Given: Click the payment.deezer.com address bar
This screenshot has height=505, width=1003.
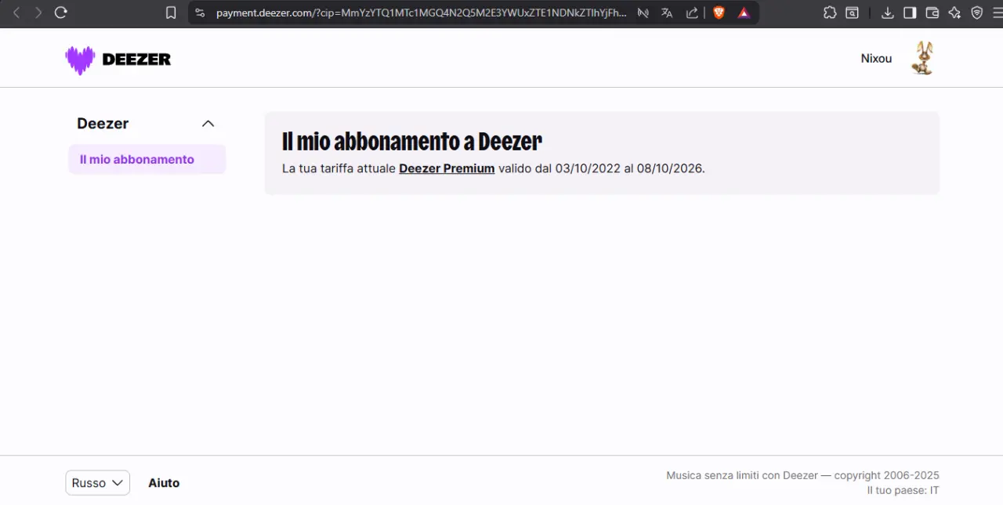Looking at the screenshot, I should pos(421,13).
